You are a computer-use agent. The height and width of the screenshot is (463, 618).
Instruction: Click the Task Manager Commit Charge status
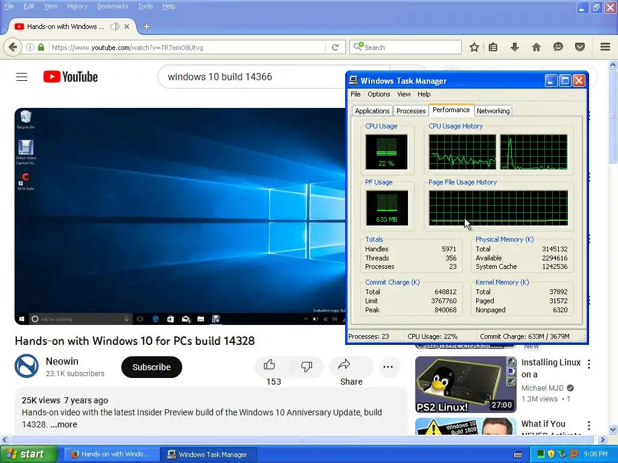coord(524,336)
